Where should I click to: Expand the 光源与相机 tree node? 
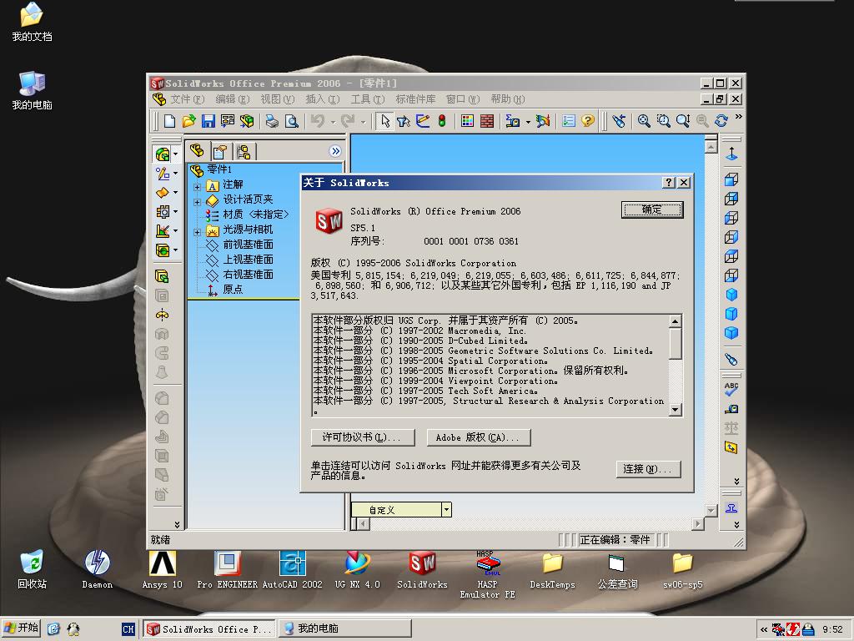click(197, 232)
